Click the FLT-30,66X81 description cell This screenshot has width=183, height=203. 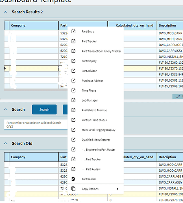170,80
